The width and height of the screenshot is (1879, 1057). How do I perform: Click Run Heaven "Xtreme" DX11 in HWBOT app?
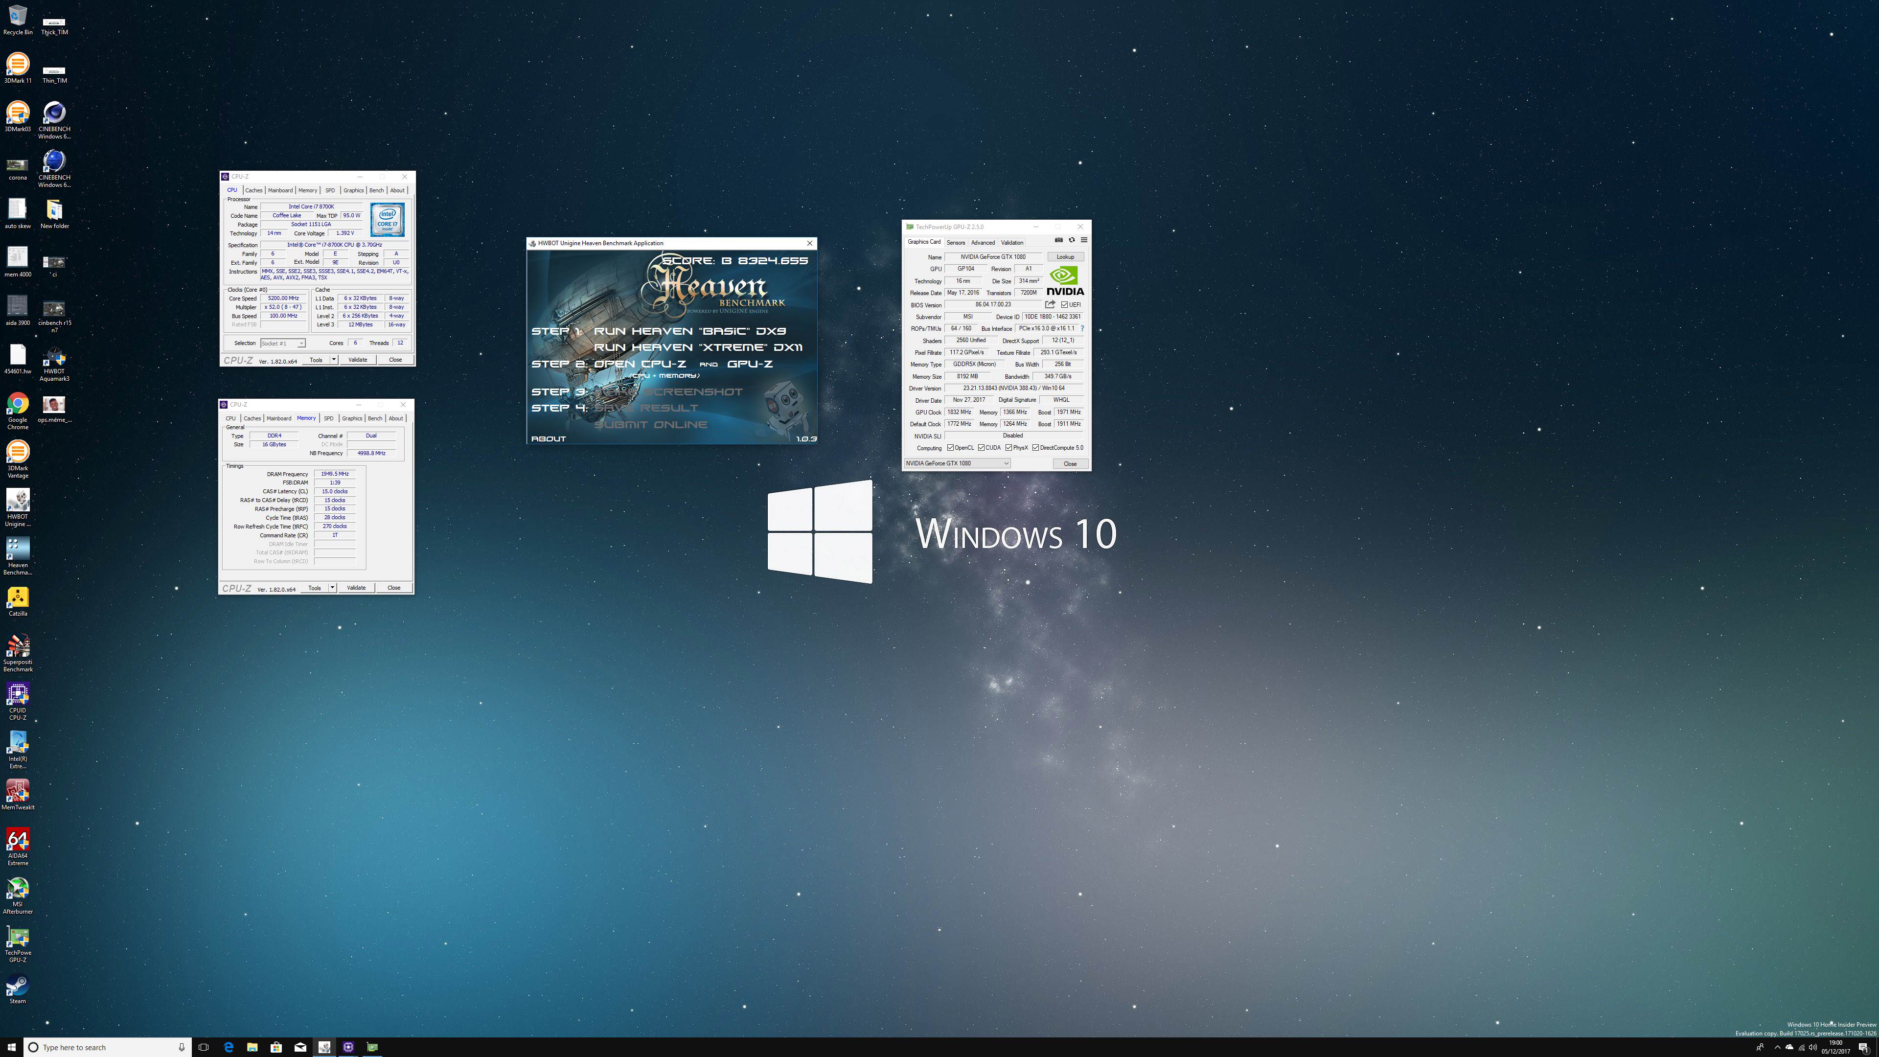[698, 347]
